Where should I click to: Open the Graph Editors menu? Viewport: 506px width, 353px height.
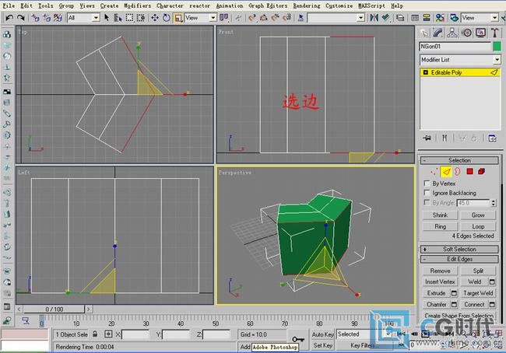click(x=268, y=5)
